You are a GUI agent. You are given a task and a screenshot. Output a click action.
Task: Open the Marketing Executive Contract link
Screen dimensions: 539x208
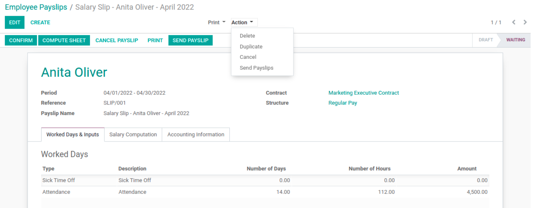(363, 93)
